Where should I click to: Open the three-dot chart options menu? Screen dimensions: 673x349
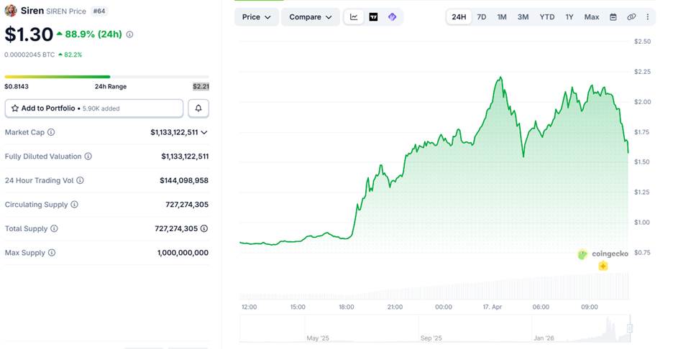(x=647, y=17)
